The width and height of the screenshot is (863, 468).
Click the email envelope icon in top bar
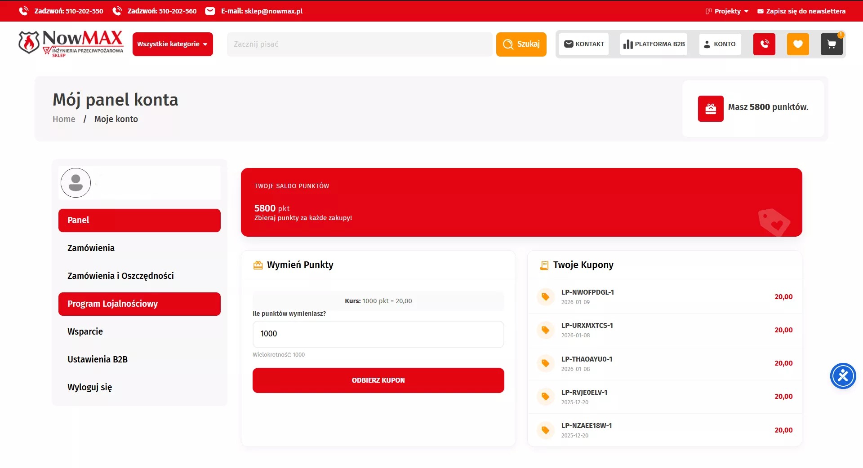tap(210, 11)
